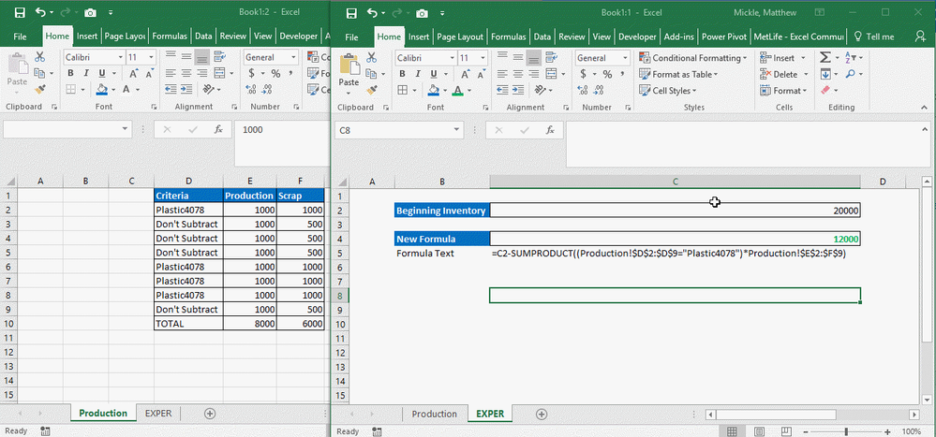Click Format Painter brush in right window
Viewport: 936px width, 437px height.
click(371, 91)
